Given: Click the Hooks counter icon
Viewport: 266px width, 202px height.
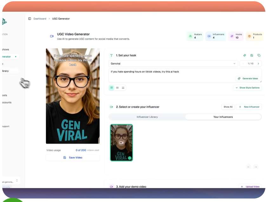Looking at the screenshot, I should point(231,36).
